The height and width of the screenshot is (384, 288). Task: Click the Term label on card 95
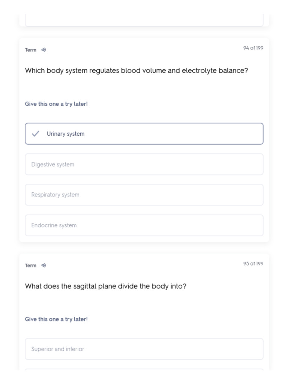pyautogui.click(x=31, y=265)
